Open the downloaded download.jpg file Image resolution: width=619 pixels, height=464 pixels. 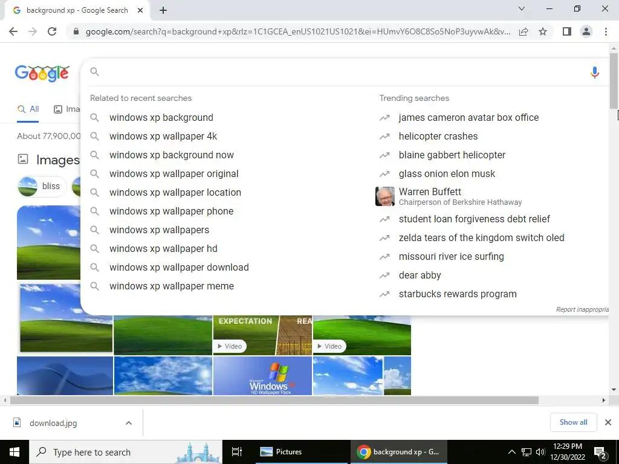(x=53, y=424)
